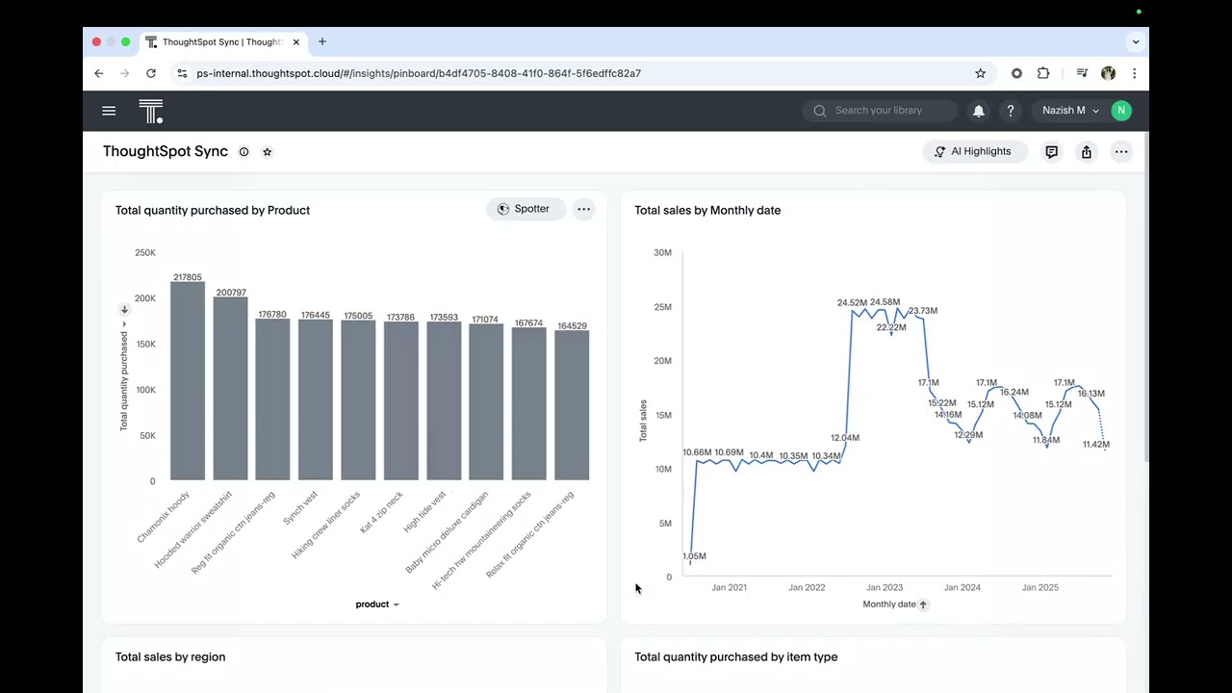Click the 217805 data label
The image size is (1232, 693).
[x=188, y=277]
